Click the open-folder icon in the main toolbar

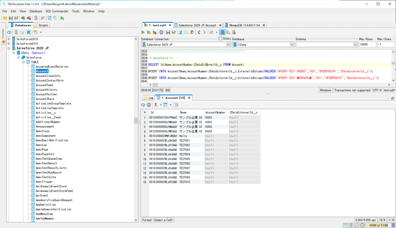coord(5,18)
